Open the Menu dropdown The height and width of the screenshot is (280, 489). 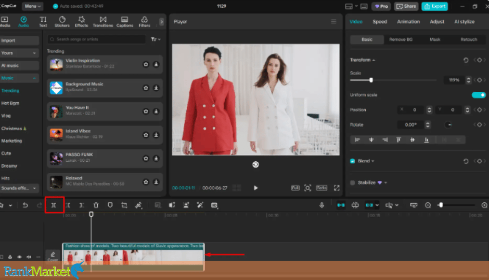coord(32,6)
